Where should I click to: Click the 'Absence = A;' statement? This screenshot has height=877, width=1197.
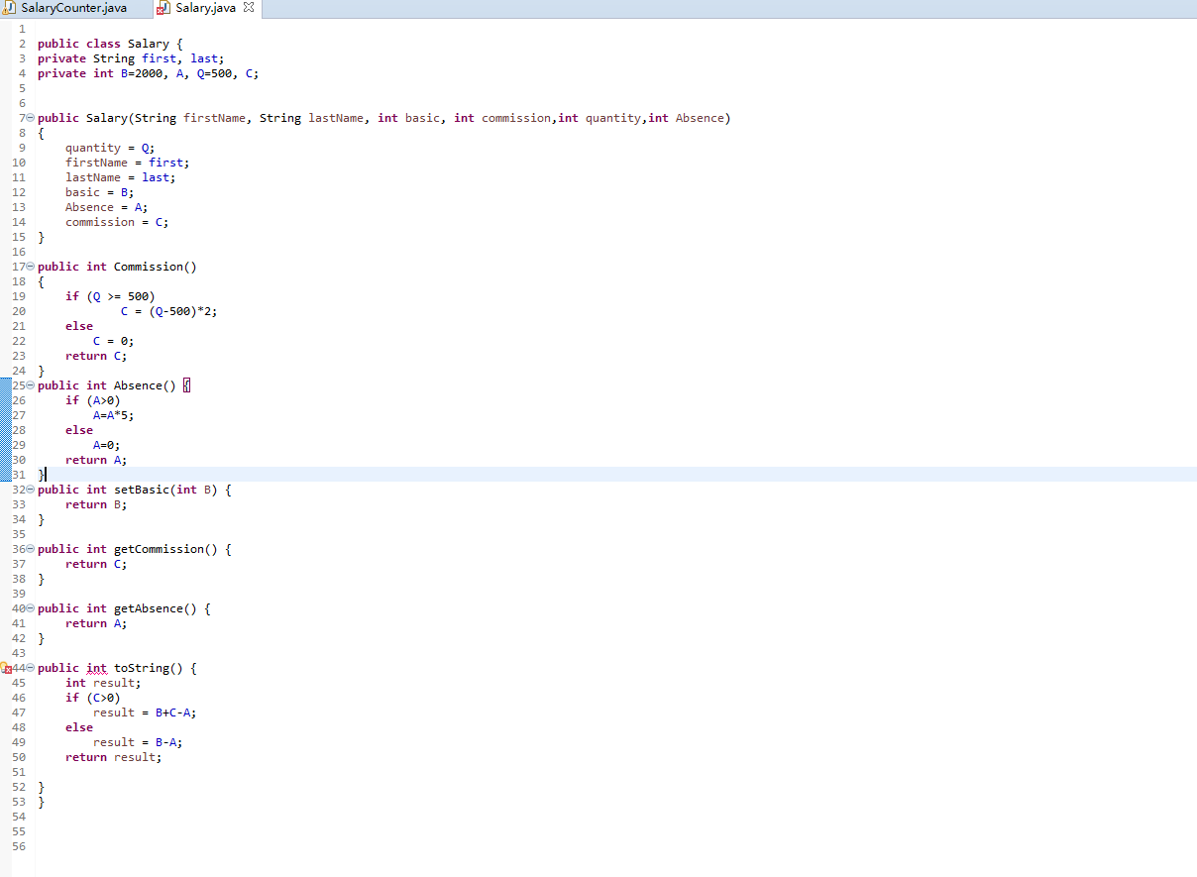(x=106, y=207)
